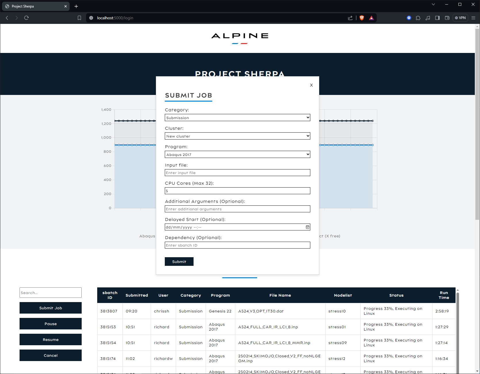Click the Search box
The height and width of the screenshot is (374, 480).
[x=51, y=293]
